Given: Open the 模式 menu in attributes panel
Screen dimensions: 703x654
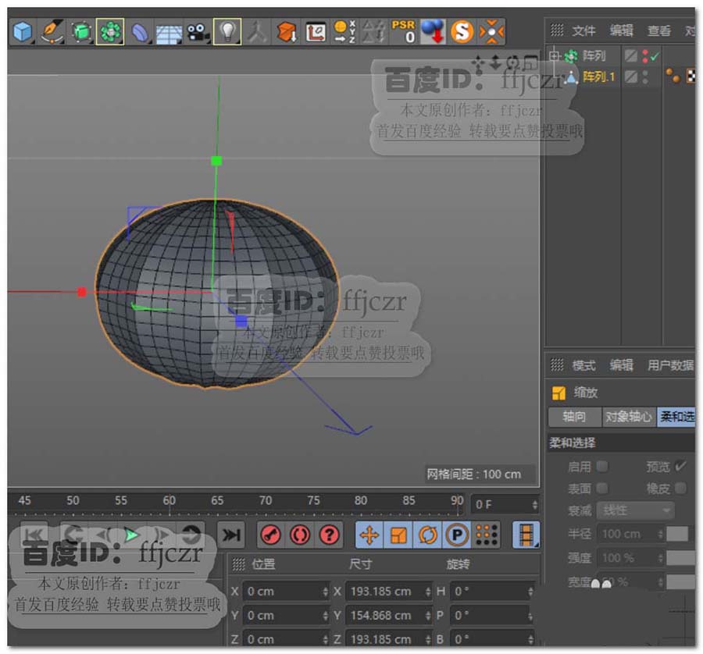Looking at the screenshot, I should point(583,365).
